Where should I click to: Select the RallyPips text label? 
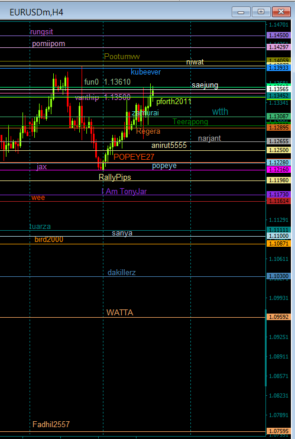pos(115,177)
